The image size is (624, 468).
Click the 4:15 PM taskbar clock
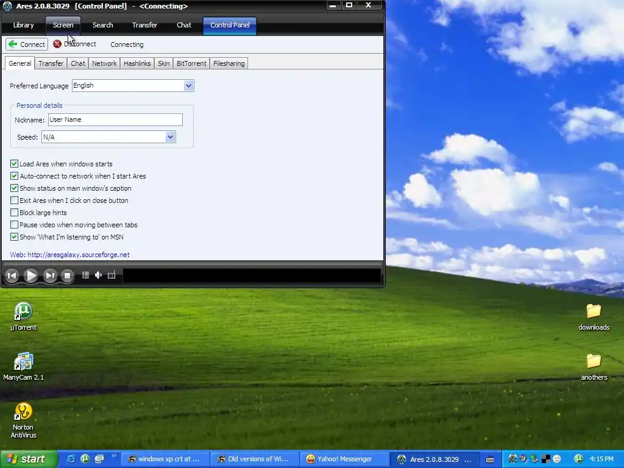point(601,459)
